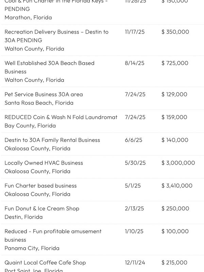Open Fun Charter based business listing
The image size is (204, 272).
(x=40, y=185)
